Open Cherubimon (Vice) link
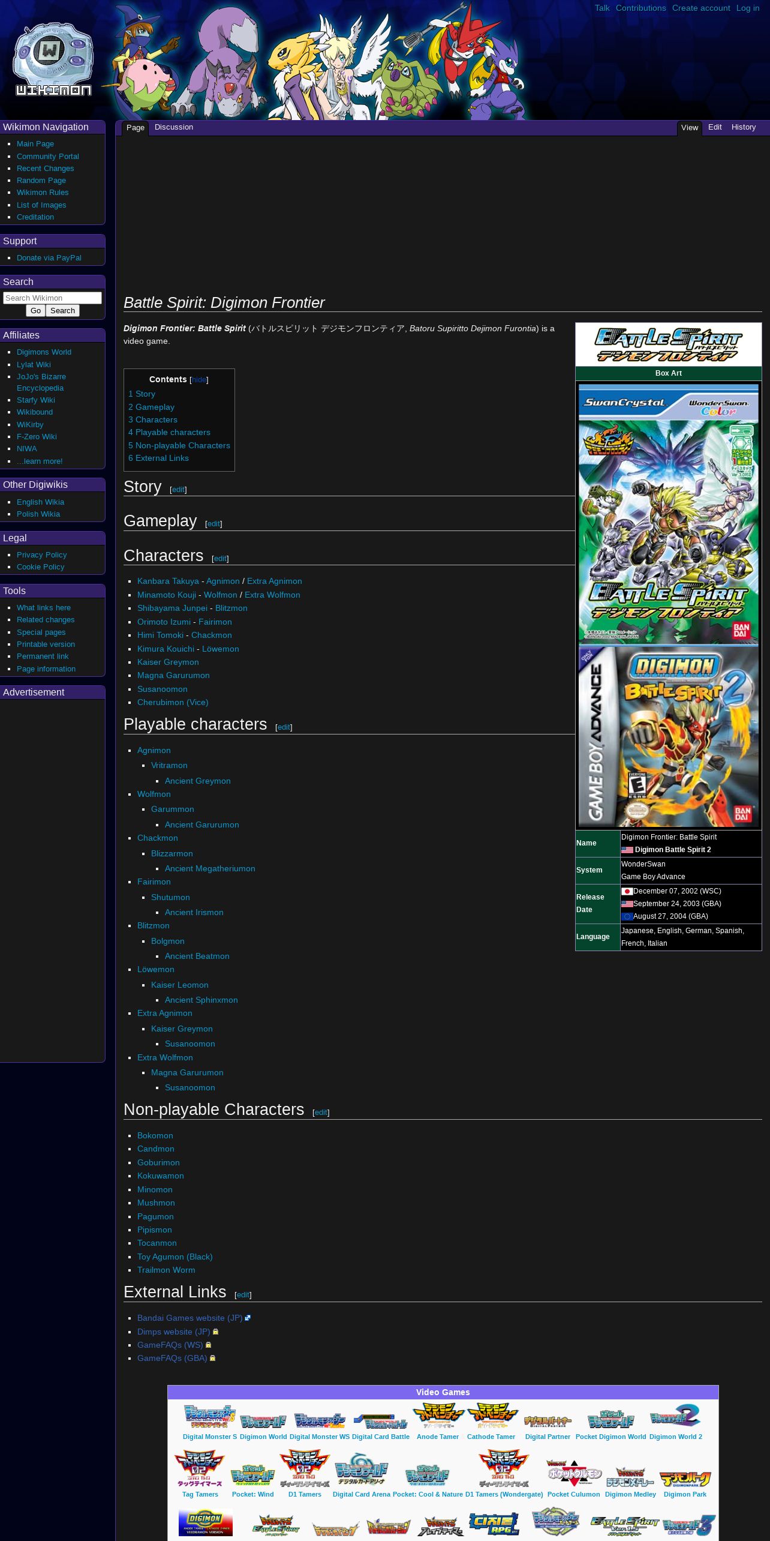The height and width of the screenshot is (1541, 770). coord(173,702)
